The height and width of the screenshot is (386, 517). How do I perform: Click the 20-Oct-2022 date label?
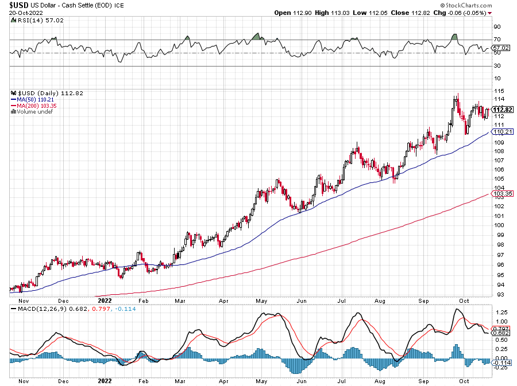tap(26, 13)
